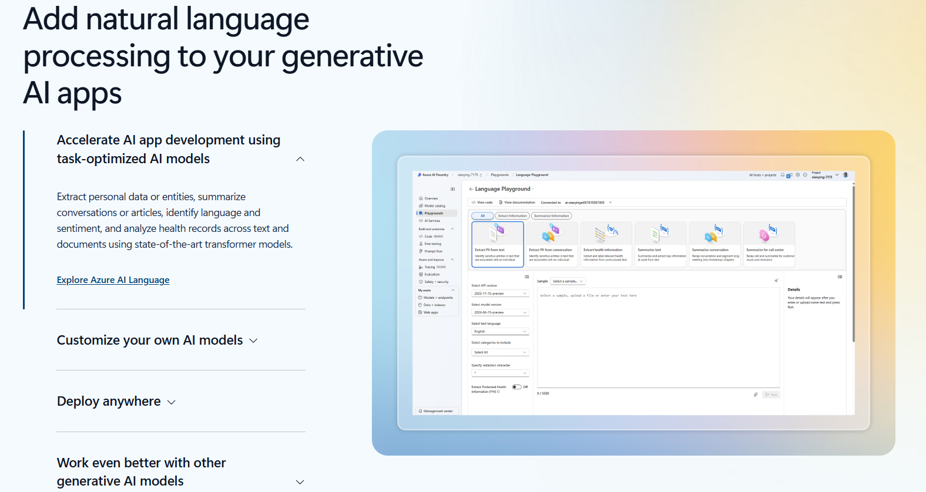Open the Select a sample dropdown
The image size is (926, 492).
coord(568,281)
